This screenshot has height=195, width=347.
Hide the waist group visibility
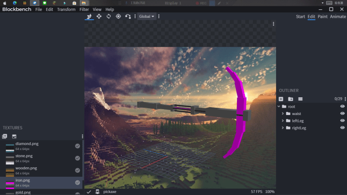[343, 114]
